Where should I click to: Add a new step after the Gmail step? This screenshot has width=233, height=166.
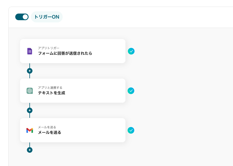[x=30, y=150]
